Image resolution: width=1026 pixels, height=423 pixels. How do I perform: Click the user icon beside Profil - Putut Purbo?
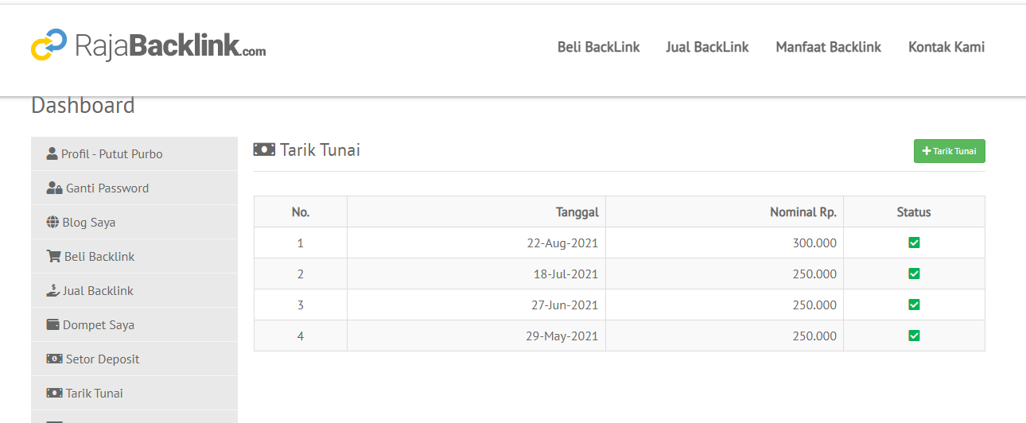pyautogui.click(x=52, y=153)
